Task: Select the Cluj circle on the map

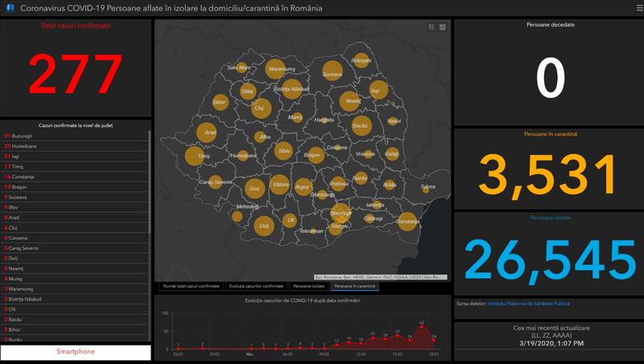Action: point(258,107)
